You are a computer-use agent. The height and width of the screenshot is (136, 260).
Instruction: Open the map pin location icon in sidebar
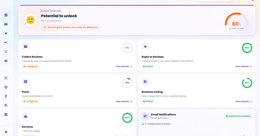click(x=6, y=96)
